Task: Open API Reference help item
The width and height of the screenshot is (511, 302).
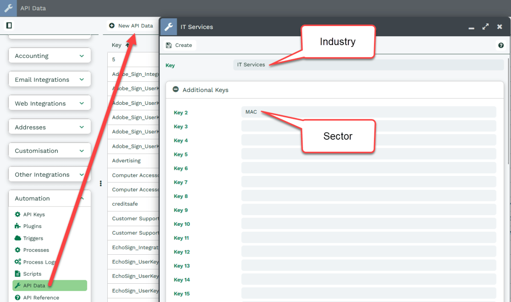Action: [x=40, y=298]
